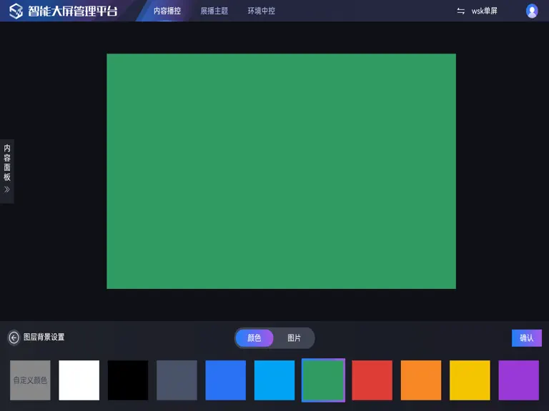Choose the white color swatch
549x411 pixels.
(x=79, y=380)
